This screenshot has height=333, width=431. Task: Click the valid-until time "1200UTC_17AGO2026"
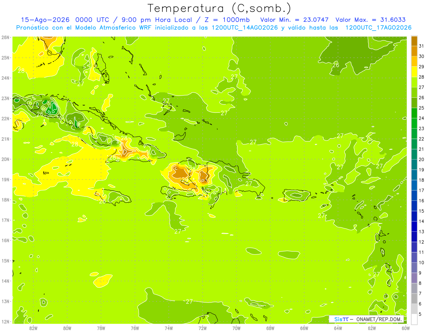click(378, 28)
